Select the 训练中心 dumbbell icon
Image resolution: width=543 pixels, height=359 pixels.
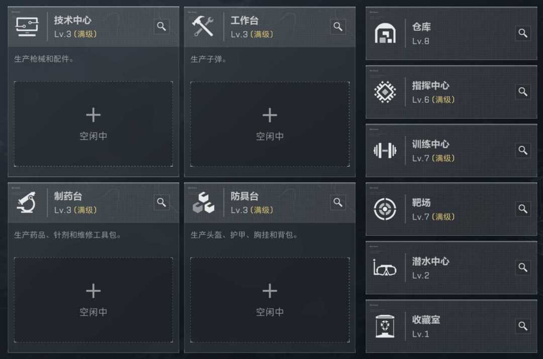point(385,151)
